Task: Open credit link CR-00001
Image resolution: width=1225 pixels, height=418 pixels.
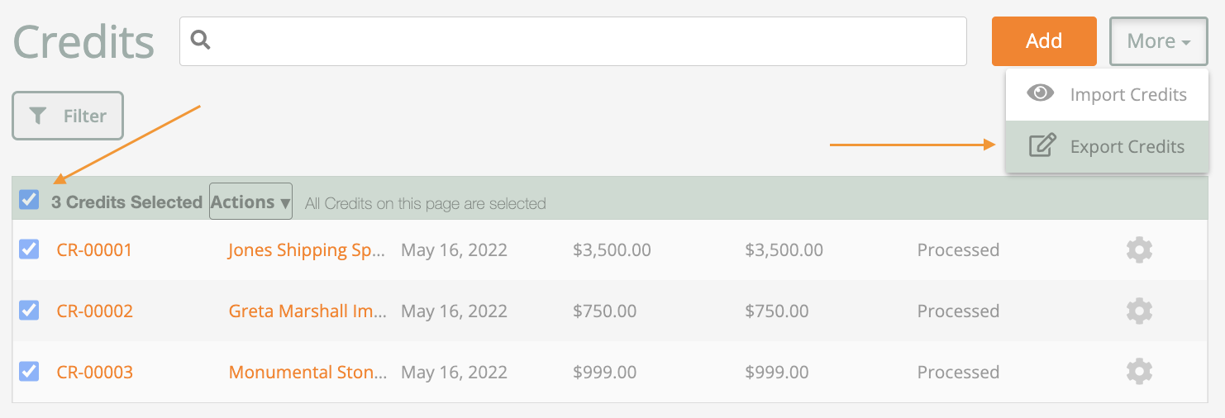Action: coord(94,249)
